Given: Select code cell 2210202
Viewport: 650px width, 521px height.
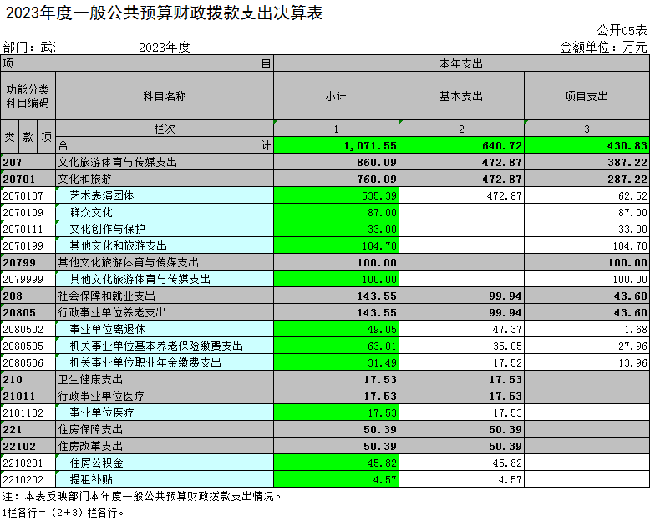Looking at the screenshot, I should [x=28, y=479].
